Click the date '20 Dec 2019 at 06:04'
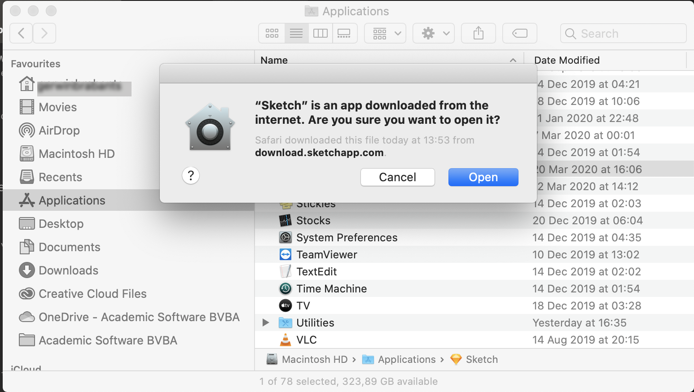The image size is (694, 392). point(588,221)
